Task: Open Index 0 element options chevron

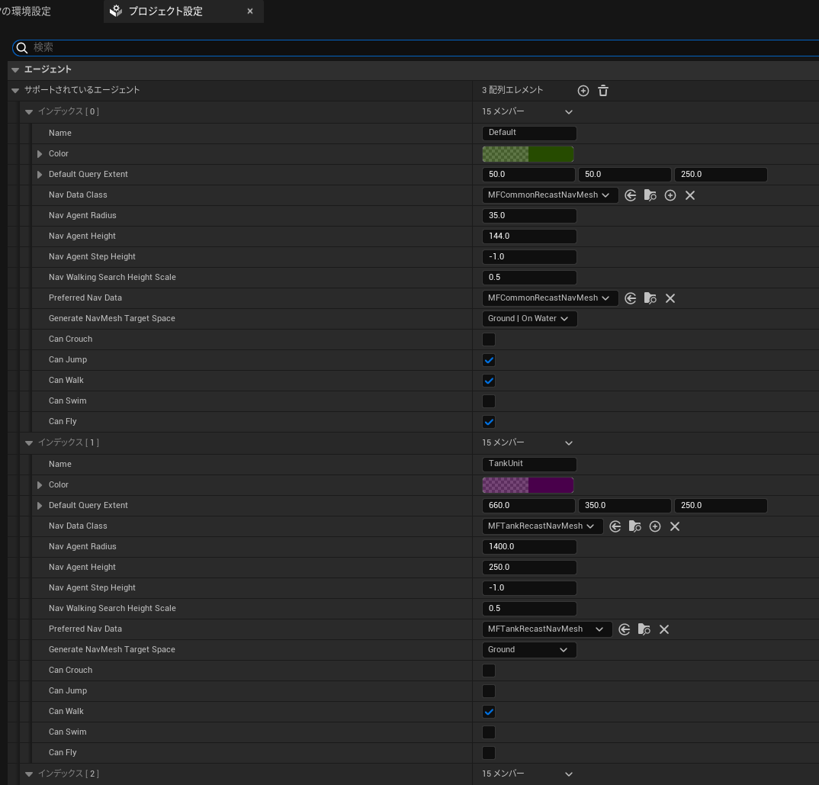Action: click(x=569, y=112)
